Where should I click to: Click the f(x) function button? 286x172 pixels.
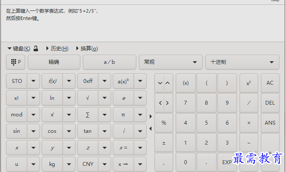click(53, 81)
